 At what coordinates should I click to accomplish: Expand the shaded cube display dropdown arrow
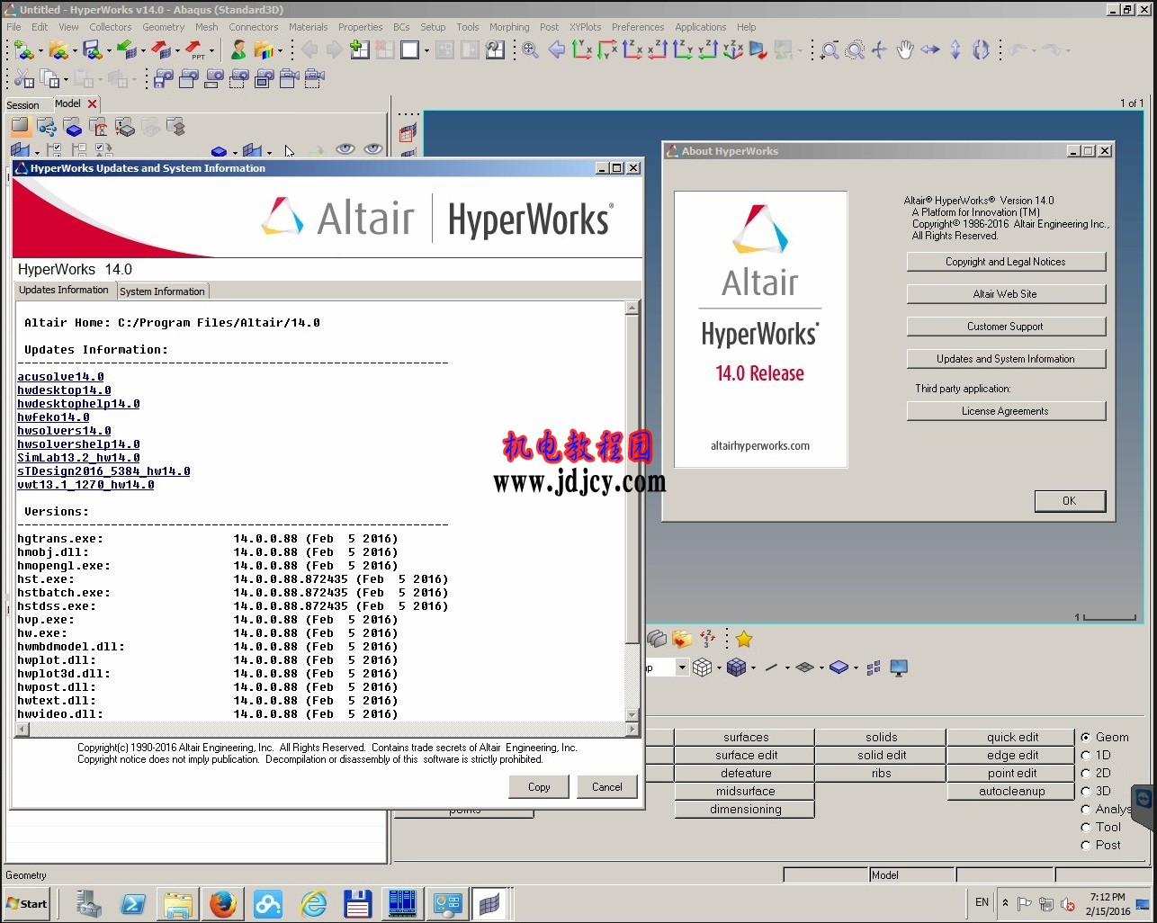coord(753,668)
